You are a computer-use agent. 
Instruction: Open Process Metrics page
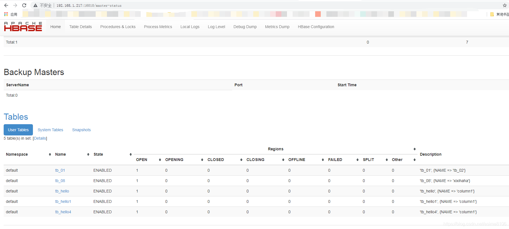coord(158,27)
